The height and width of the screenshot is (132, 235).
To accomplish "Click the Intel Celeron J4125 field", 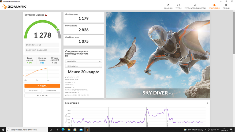I will 42,45.
